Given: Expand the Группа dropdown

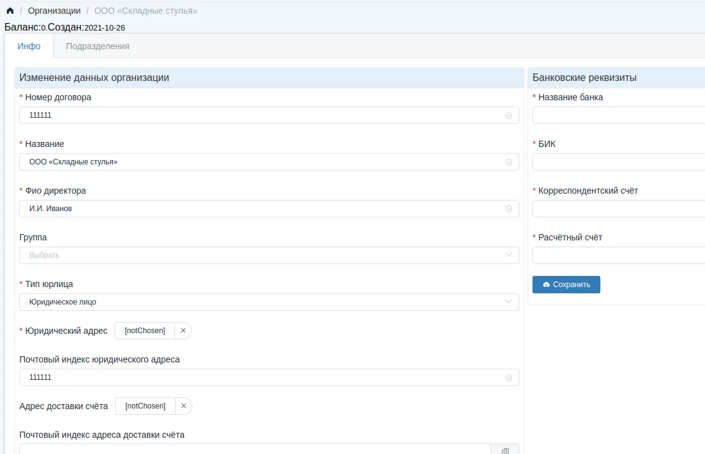Looking at the screenshot, I should pos(269,255).
